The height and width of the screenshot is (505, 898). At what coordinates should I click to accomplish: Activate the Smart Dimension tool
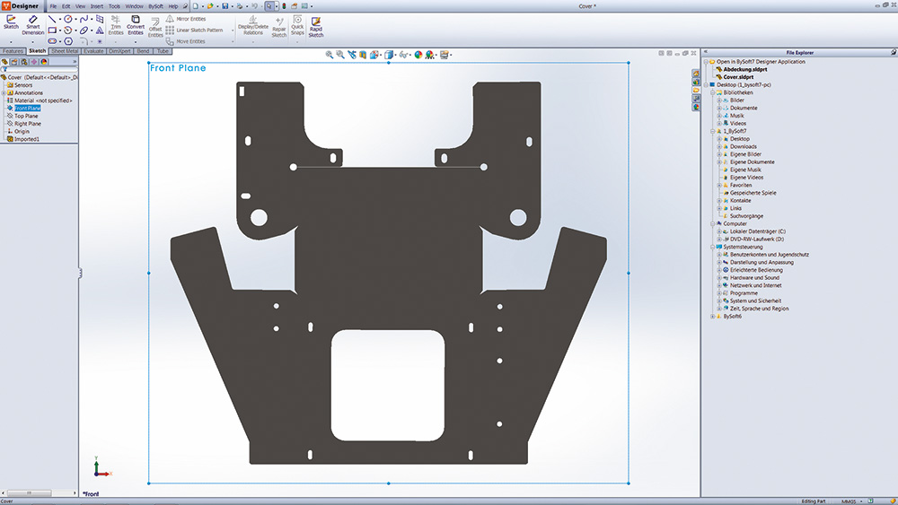32,26
